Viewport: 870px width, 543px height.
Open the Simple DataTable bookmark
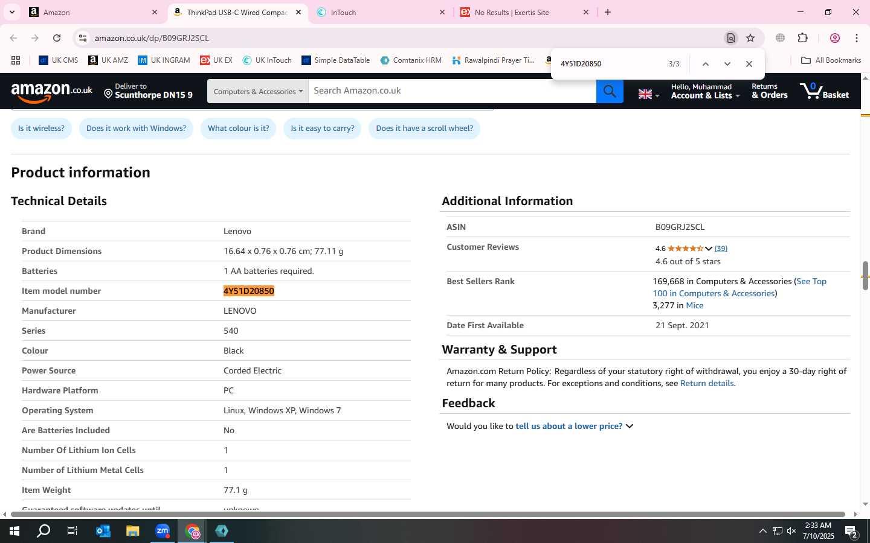[336, 60]
